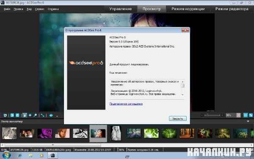The height and width of the screenshot is (159, 254).
Task: Click the down arrow of copyright text scrollbar
Action: (x=182, y=95)
